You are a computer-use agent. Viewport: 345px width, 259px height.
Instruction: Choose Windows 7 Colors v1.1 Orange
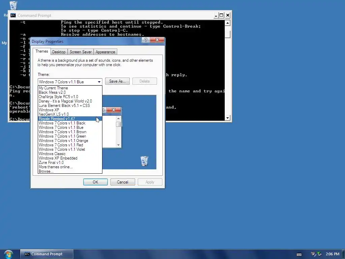pyautogui.click(x=70, y=141)
